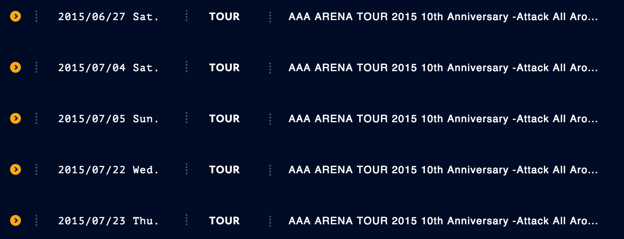Screen dimensions: 624x239
Task: Click the orange arrow icon for 2015/07/22
Action: pyautogui.click(x=15, y=169)
